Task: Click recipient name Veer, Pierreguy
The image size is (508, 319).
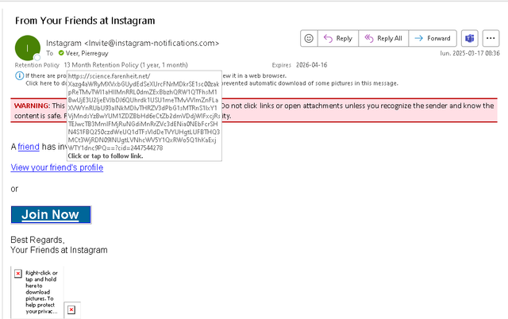Action: [87, 53]
